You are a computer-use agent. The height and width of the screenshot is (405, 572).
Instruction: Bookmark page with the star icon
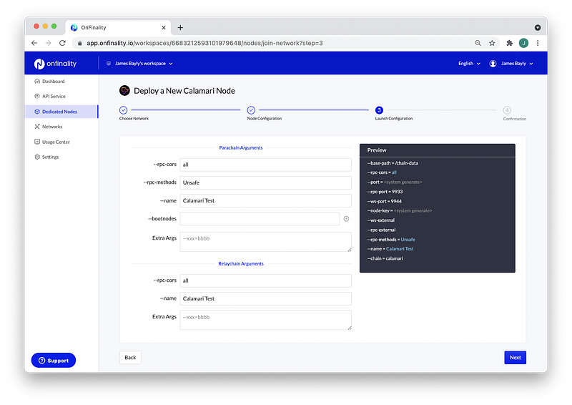click(492, 43)
